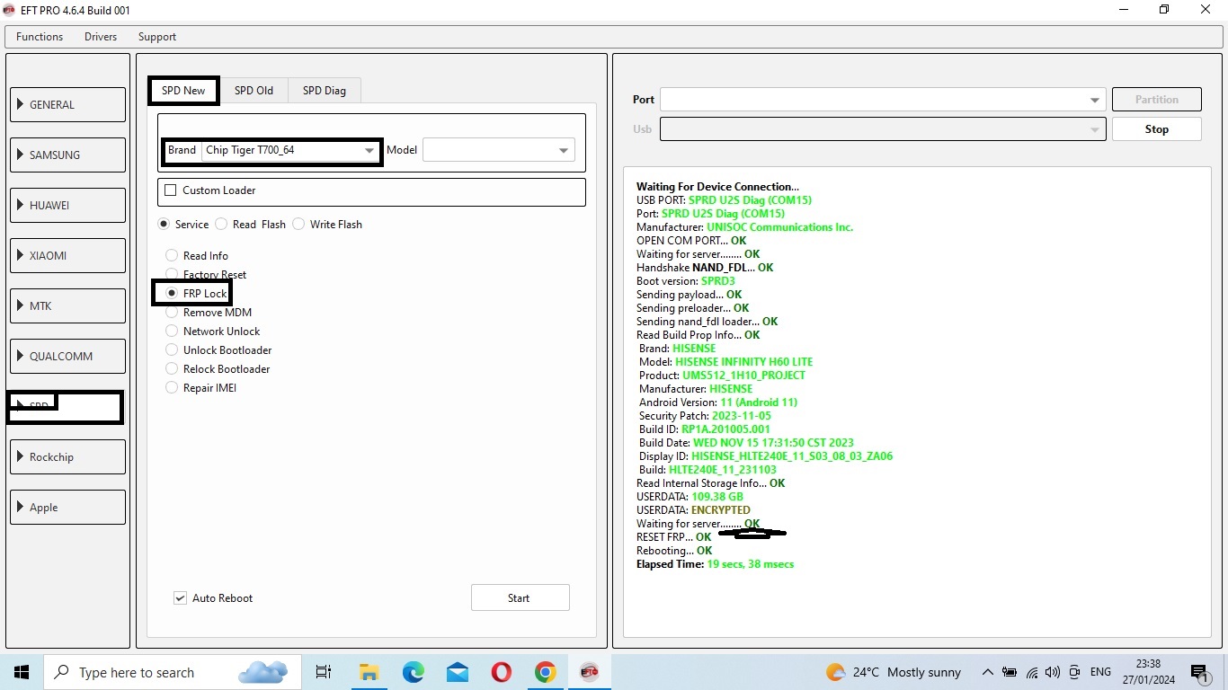Open network Wi-Fi settings in tray
1228x690 pixels.
(1031, 672)
